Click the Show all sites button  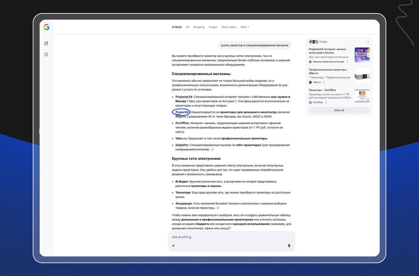click(x=339, y=110)
